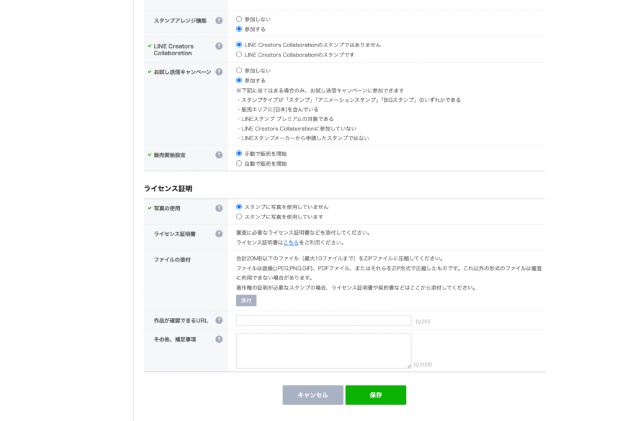The height and width of the screenshot is (421, 635).
Task: Open the お試し送信キャンペーン help icon
Action: coord(219,71)
